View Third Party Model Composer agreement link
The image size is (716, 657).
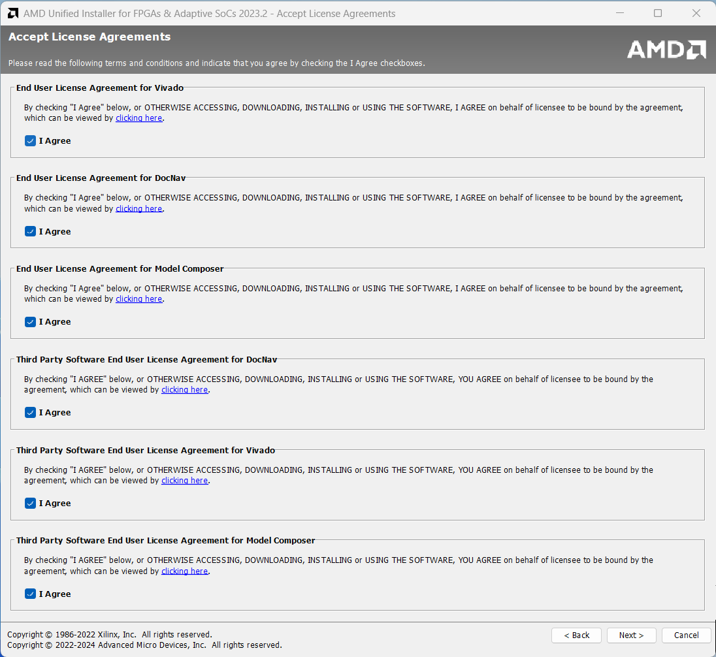[x=184, y=571]
